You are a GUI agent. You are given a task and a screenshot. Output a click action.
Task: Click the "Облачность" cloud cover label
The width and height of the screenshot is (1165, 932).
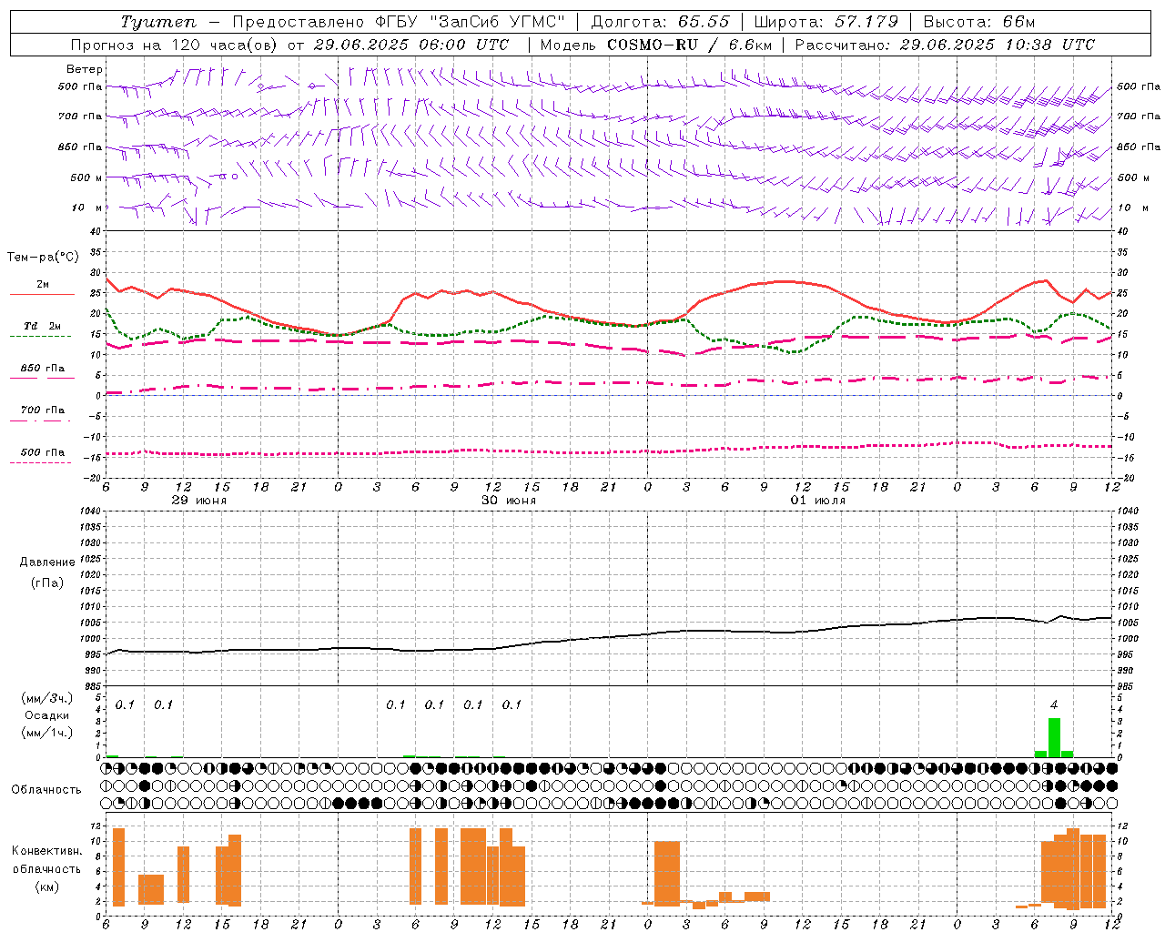point(46,790)
